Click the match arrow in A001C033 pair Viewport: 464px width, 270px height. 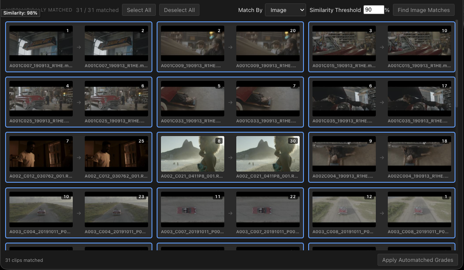pyautogui.click(x=230, y=102)
